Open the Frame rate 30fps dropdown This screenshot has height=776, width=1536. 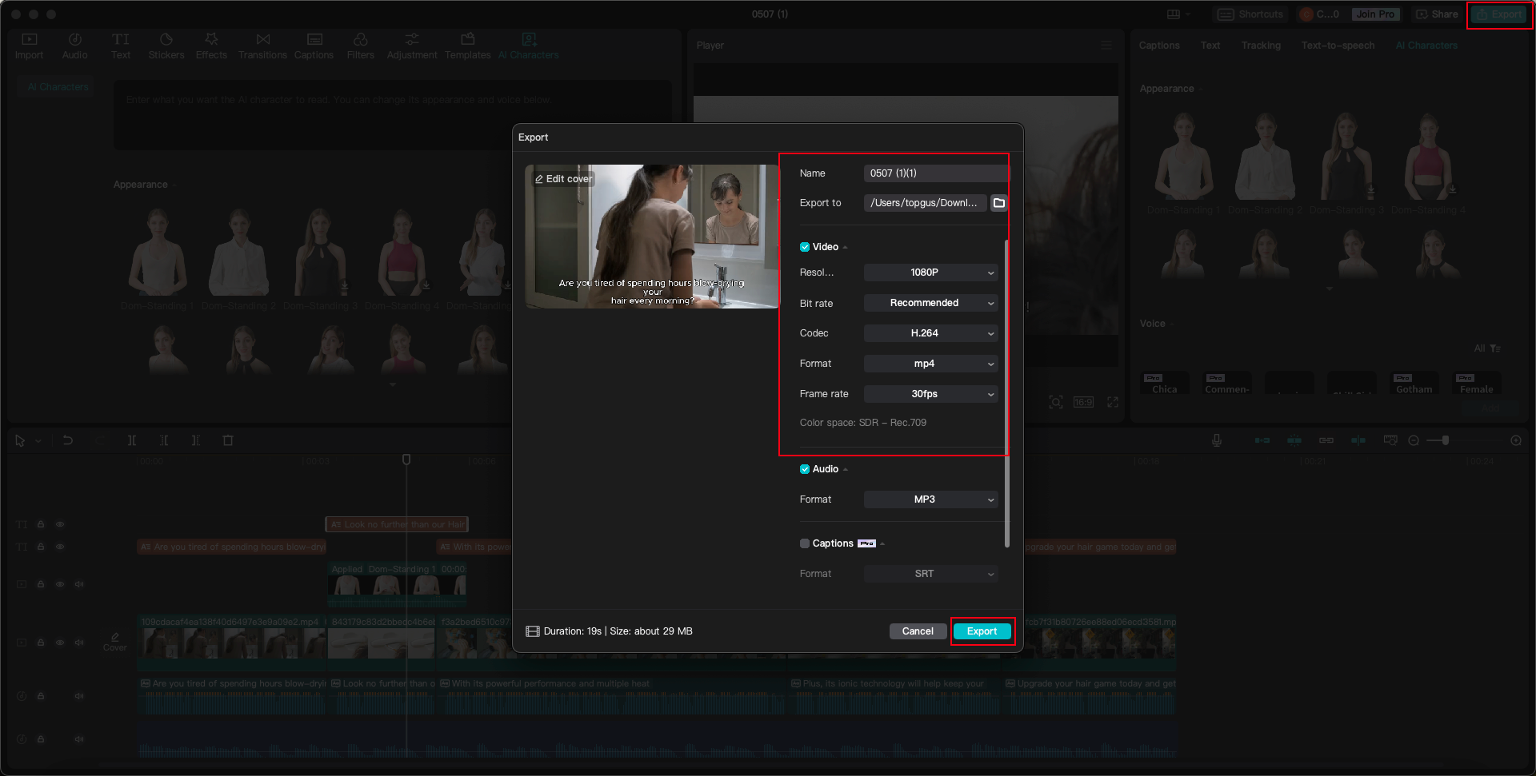930,394
